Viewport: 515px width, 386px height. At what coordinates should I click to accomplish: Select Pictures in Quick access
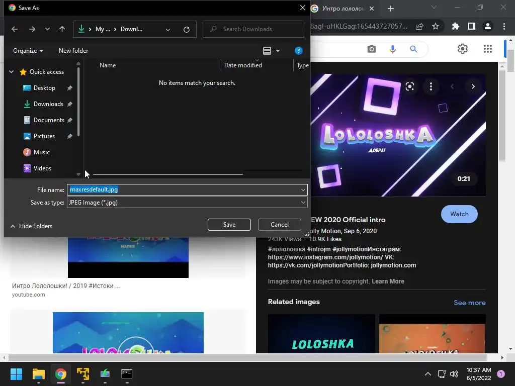point(44,136)
